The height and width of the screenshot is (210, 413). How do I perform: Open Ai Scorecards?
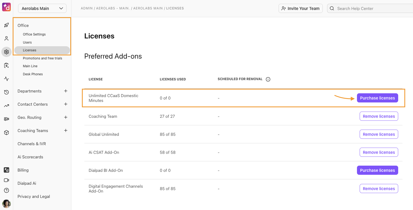pos(30,157)
